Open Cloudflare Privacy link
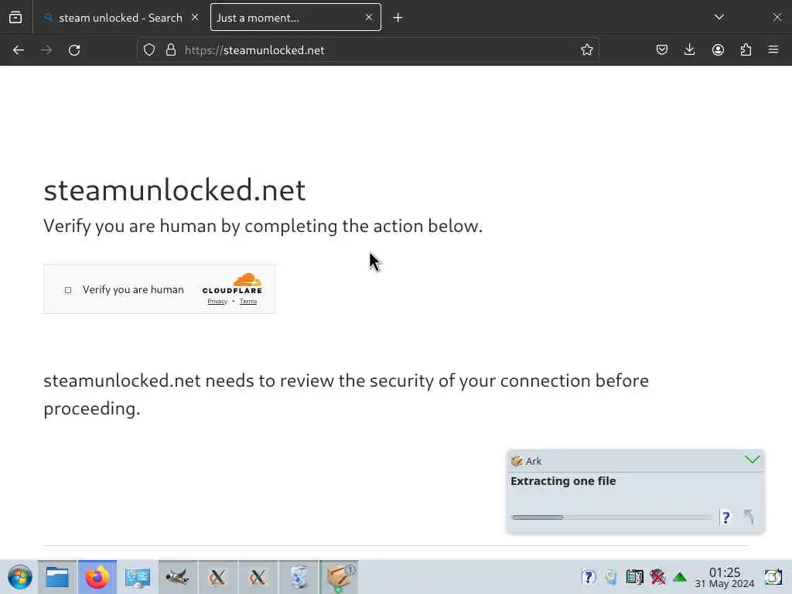 tap(217, 302)
